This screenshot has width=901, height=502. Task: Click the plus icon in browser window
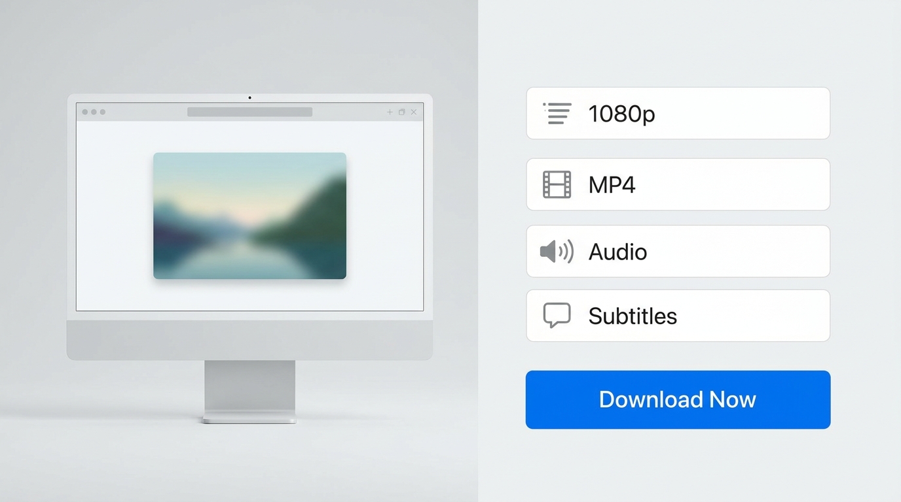(x=390, y=112)
